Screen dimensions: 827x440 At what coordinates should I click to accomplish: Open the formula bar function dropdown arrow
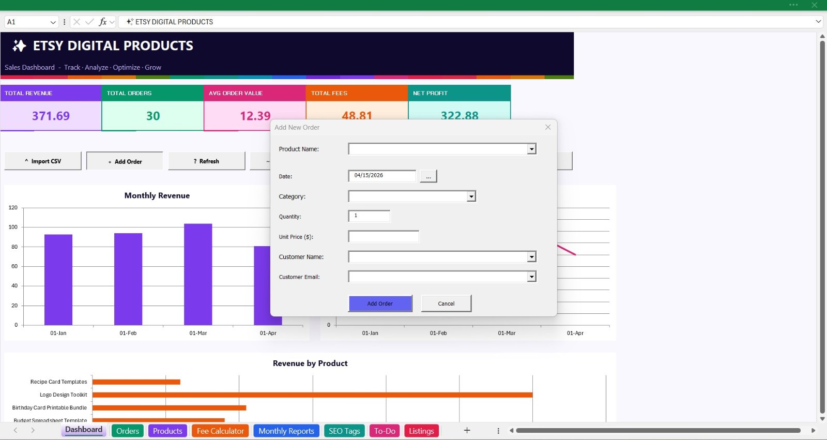coord(112,22)
